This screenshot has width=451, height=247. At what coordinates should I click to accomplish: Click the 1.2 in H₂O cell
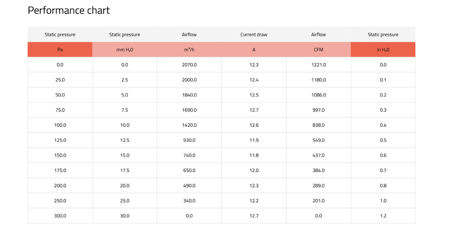pos(383,216)
